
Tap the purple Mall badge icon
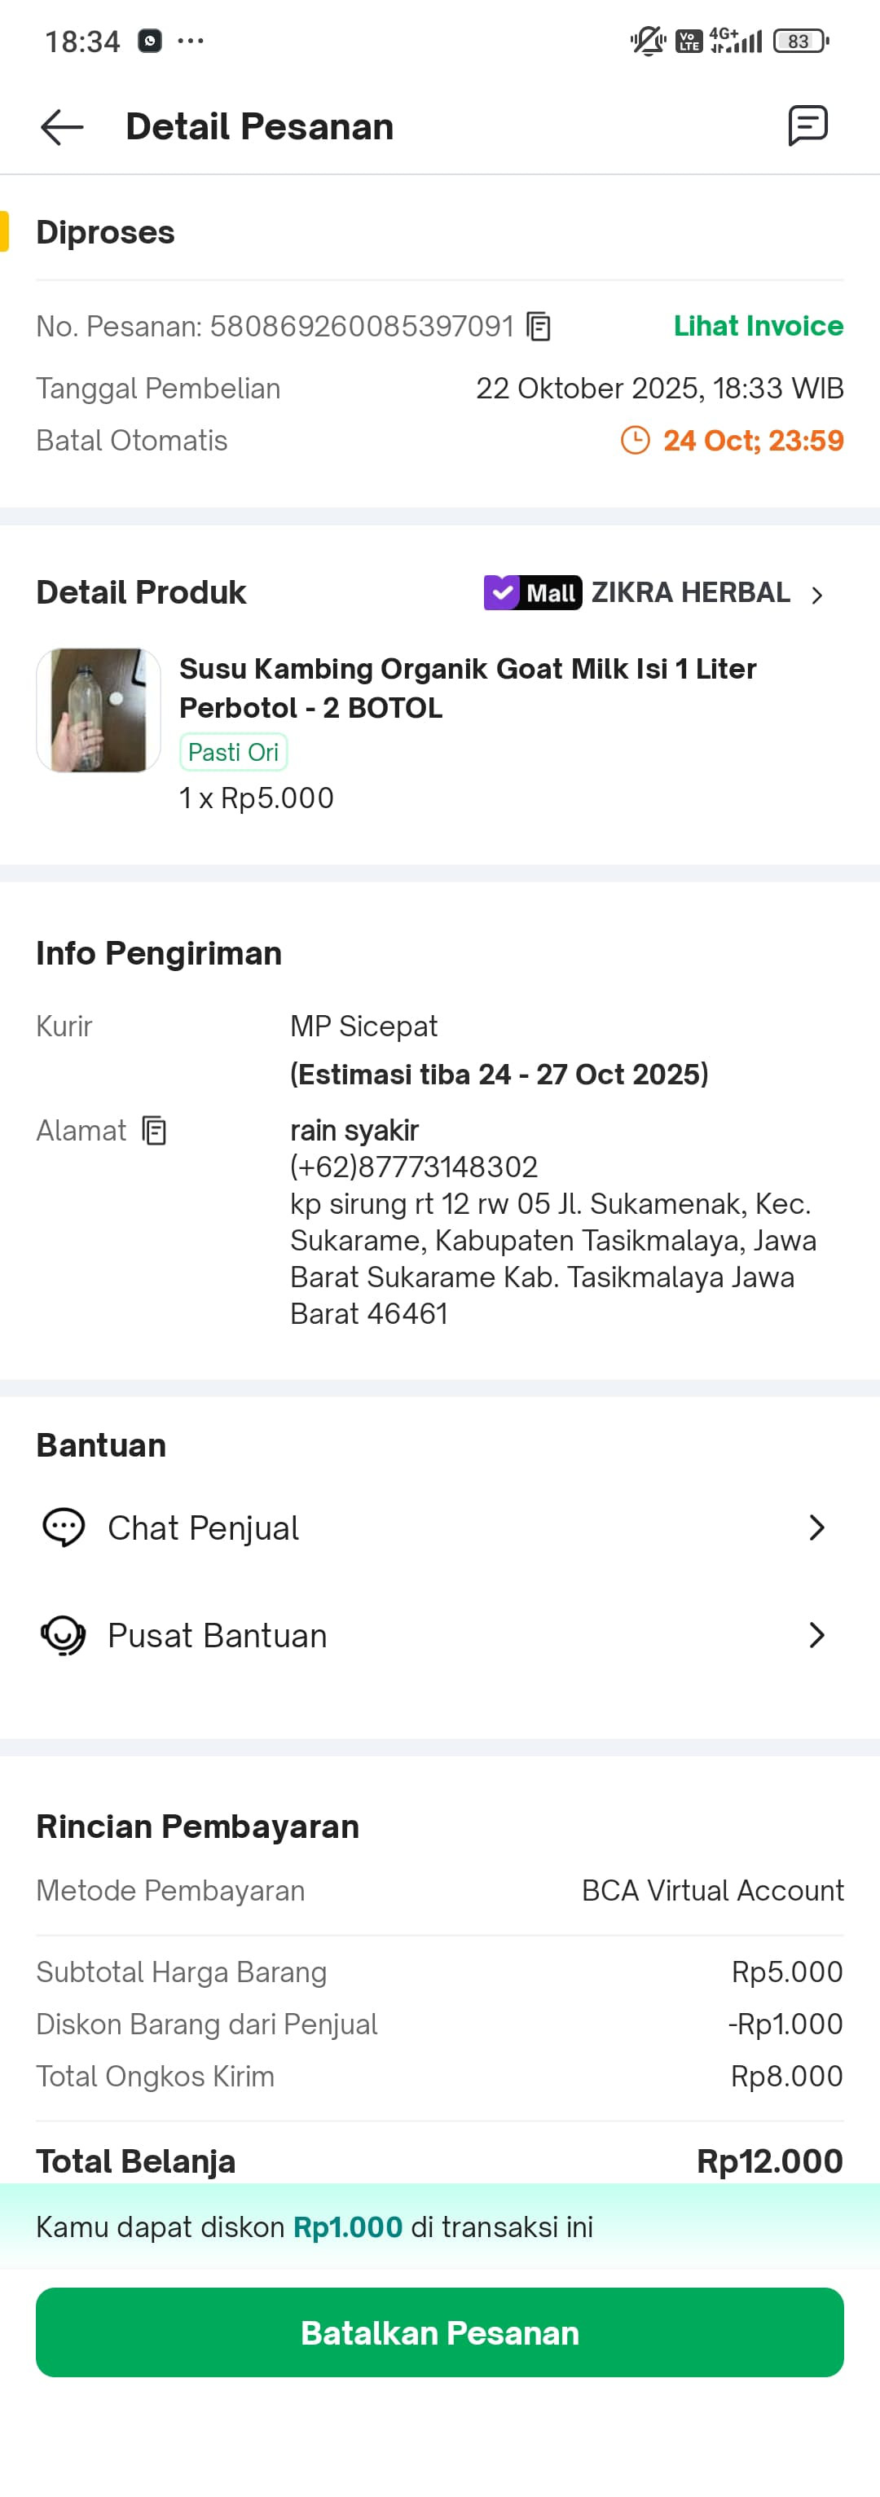[533, 592]
